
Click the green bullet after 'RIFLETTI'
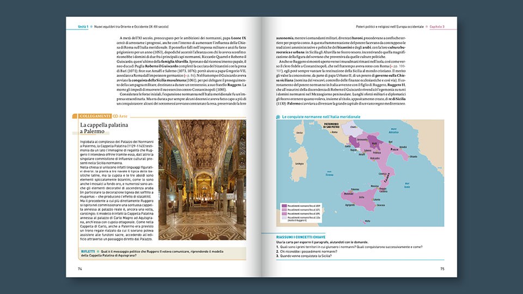98,252
